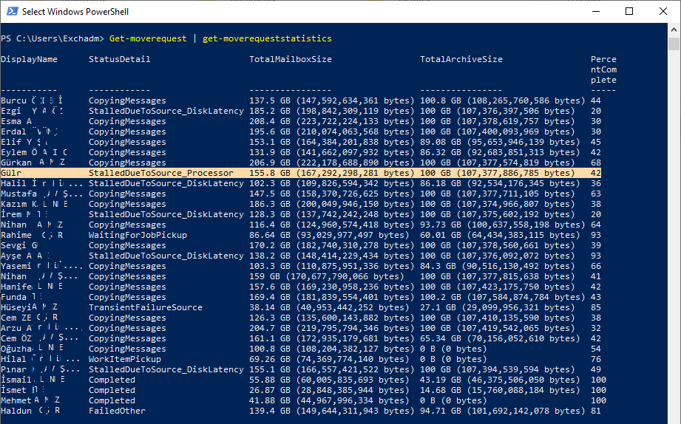This screenshot has height=424, width=681.
Task: Close the Windows PowerShell window
Action: [663, 11]
